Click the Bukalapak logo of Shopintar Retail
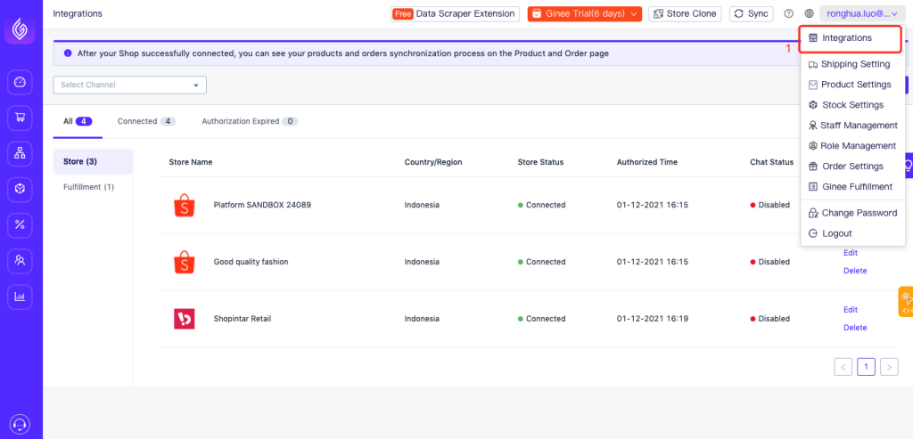Screen dimensions: 913x439 [184, 319]
